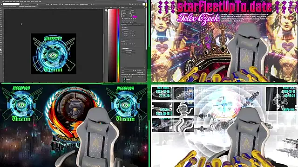Click the white input field in options bar
Screen dimensions: 298x167
click(x=11, y=4)
